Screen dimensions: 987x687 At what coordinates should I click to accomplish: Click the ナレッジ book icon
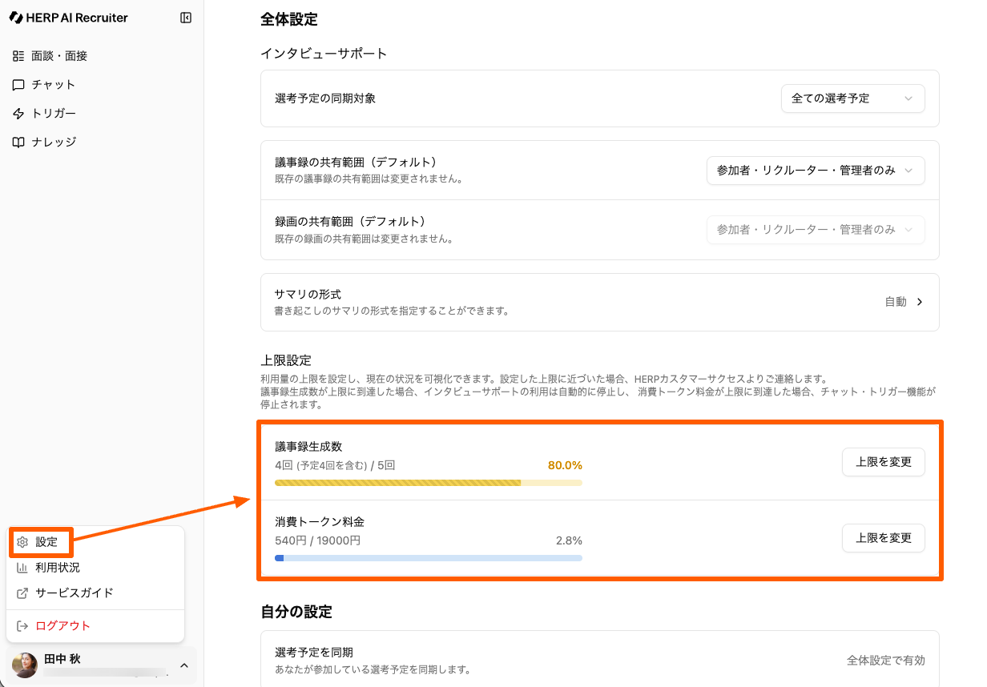pyautogui.click(x=18, y=143)
